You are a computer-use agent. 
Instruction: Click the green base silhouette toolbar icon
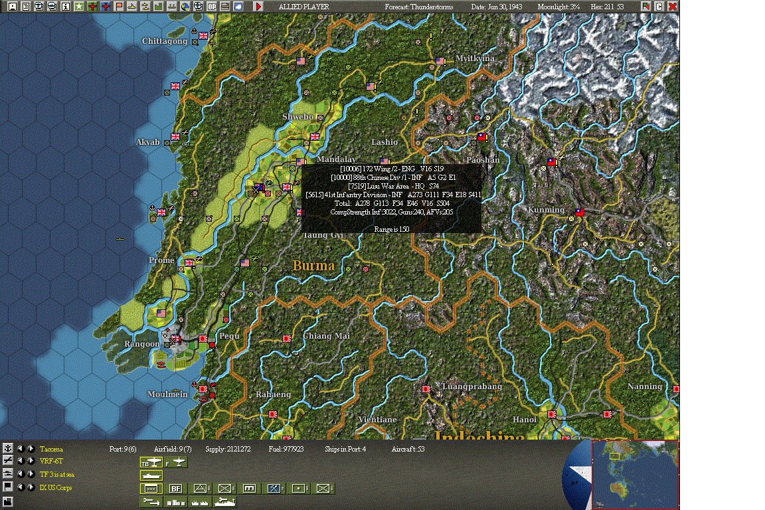pyautogui.click(x=172, y=7)
